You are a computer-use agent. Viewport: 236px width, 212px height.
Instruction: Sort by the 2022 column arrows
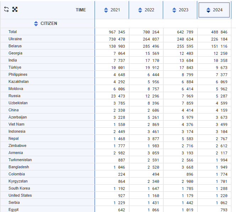tap(140, 10)
